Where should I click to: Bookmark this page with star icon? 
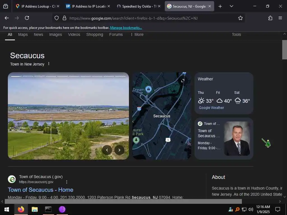[x=240, y=18]
